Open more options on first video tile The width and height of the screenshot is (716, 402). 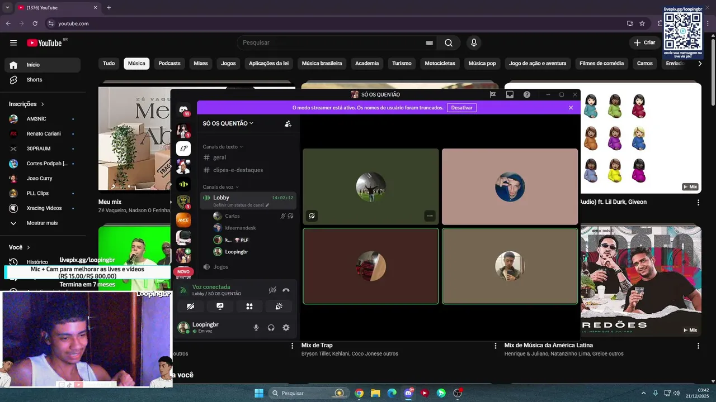pyautogui.click(x=430, y=216)
